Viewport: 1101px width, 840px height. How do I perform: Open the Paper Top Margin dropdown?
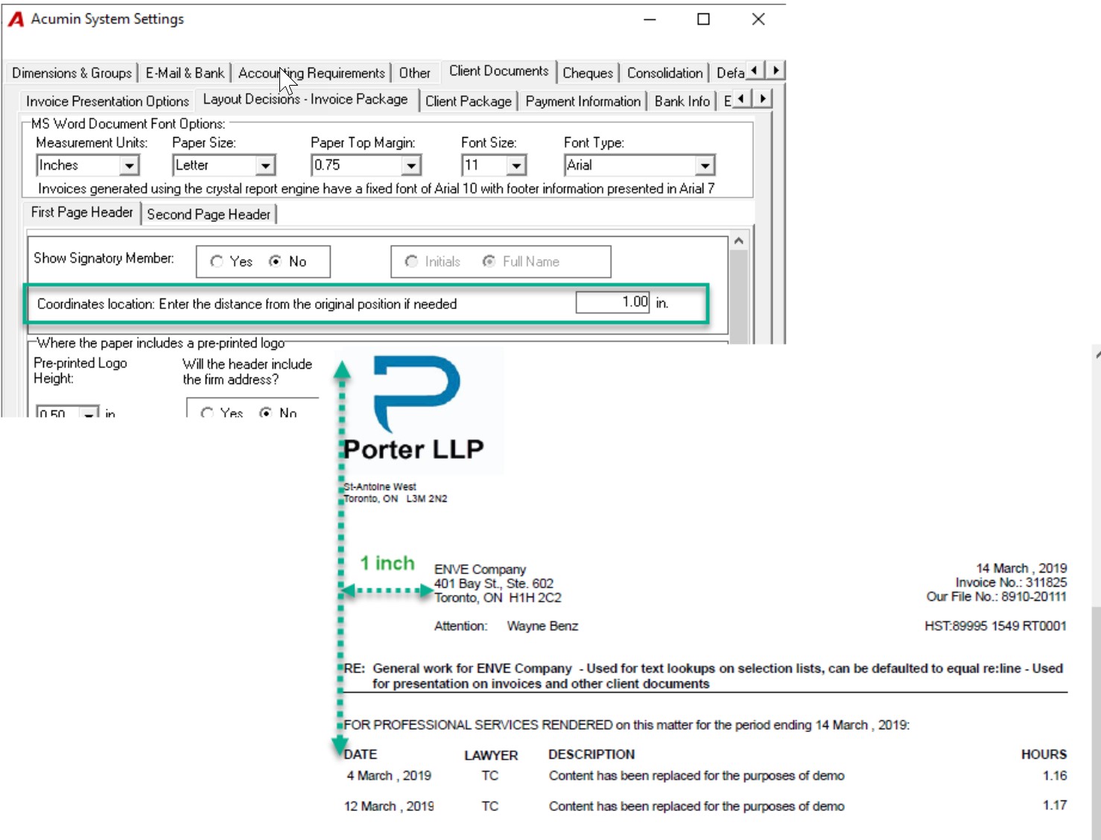click(411, 165)
